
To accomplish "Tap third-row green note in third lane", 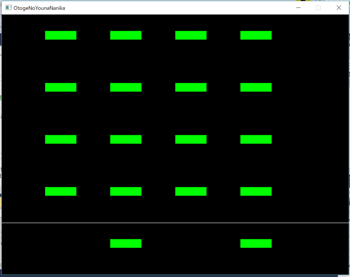I will pyautogui.click(x=191, y=139).
